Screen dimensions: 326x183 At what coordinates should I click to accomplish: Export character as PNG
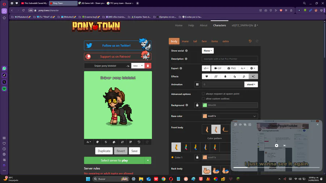point(231,68)
